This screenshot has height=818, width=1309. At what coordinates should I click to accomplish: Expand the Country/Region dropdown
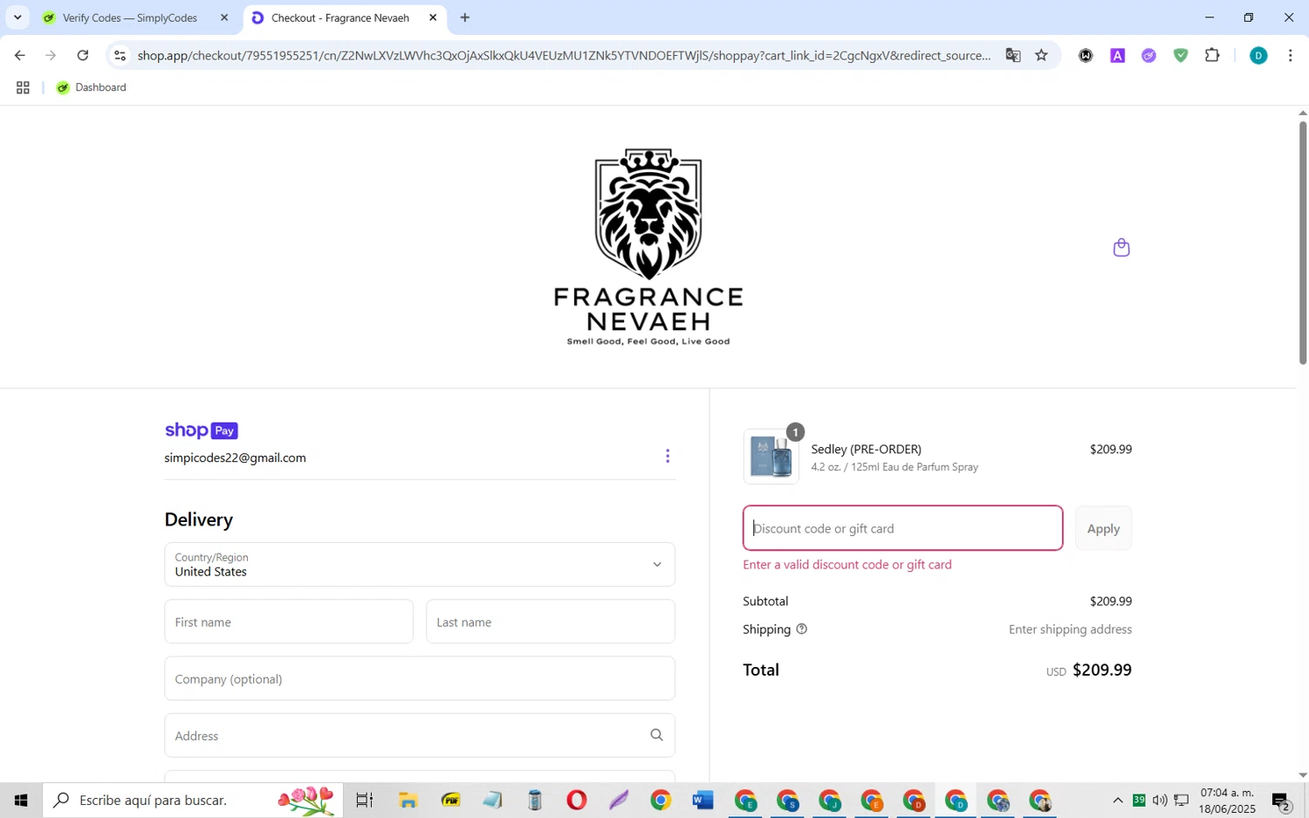point(420,565)
